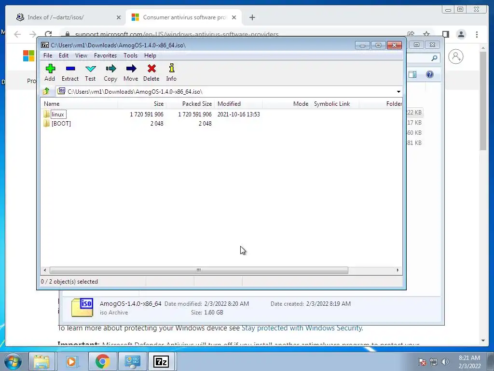This screenshot has width=494, height=371.
Task: Click the red Delete icon
Action: tap(151, 69)
